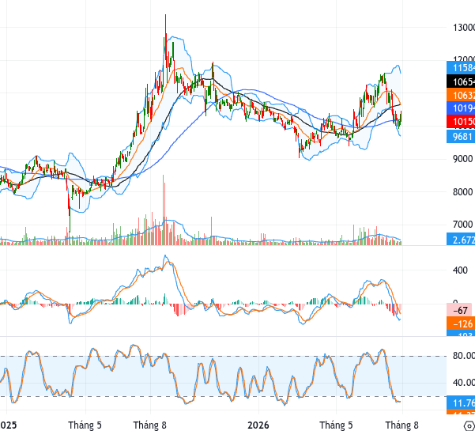This screenshot has width=475, height=431.
Task: Open chart settings hexagon gear icon
Action: point(469,426)
